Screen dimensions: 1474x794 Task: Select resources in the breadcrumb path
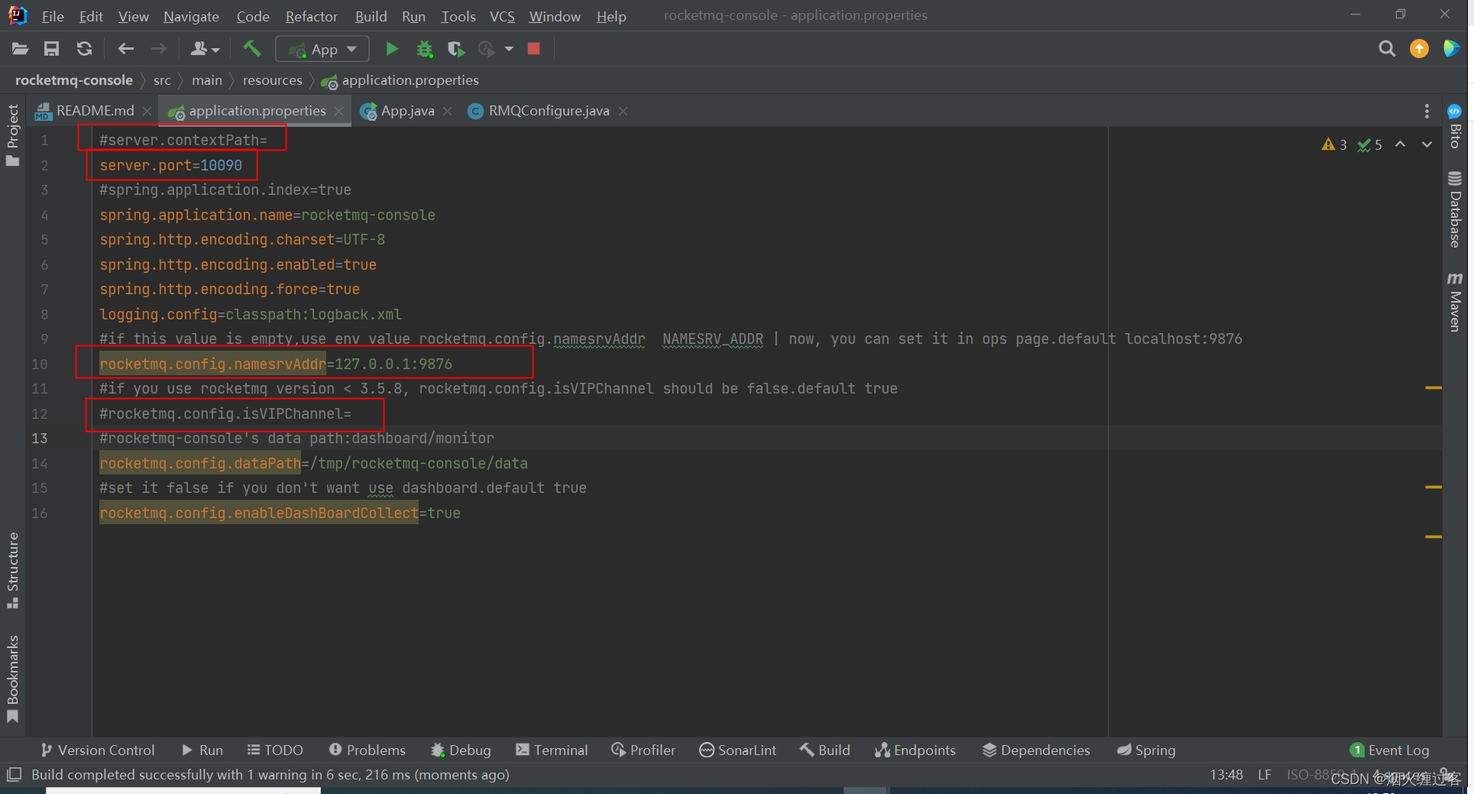pyautogui.click(x=273, y=80)
